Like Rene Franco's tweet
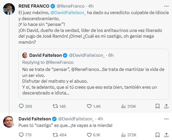The image size is (172, 140). (x=89, y=106)
